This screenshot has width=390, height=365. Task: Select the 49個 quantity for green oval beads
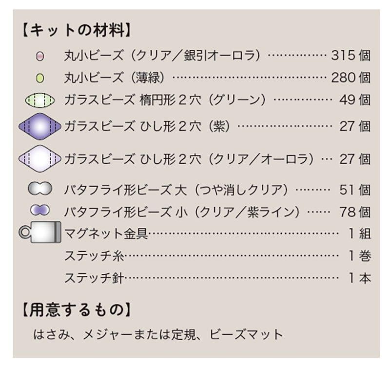point(354,100)
